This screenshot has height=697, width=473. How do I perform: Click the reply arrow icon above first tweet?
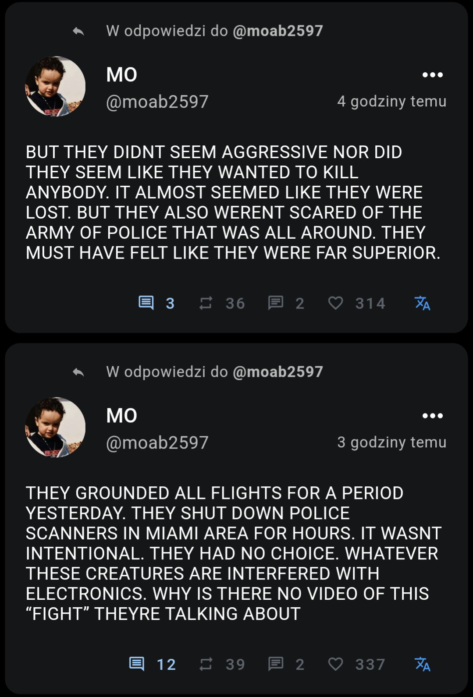(x=78, y=31)
